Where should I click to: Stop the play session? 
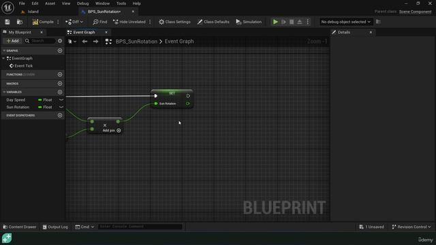[292, 22]
